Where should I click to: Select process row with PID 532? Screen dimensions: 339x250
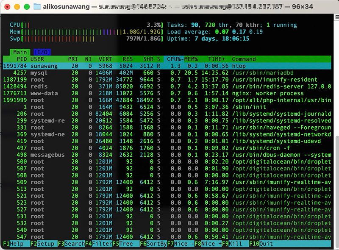click(x=167, y=223)
